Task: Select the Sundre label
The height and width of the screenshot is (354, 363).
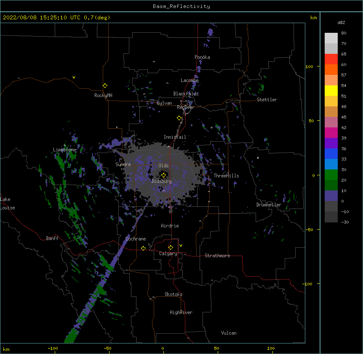Action: [x=123, y=164]
